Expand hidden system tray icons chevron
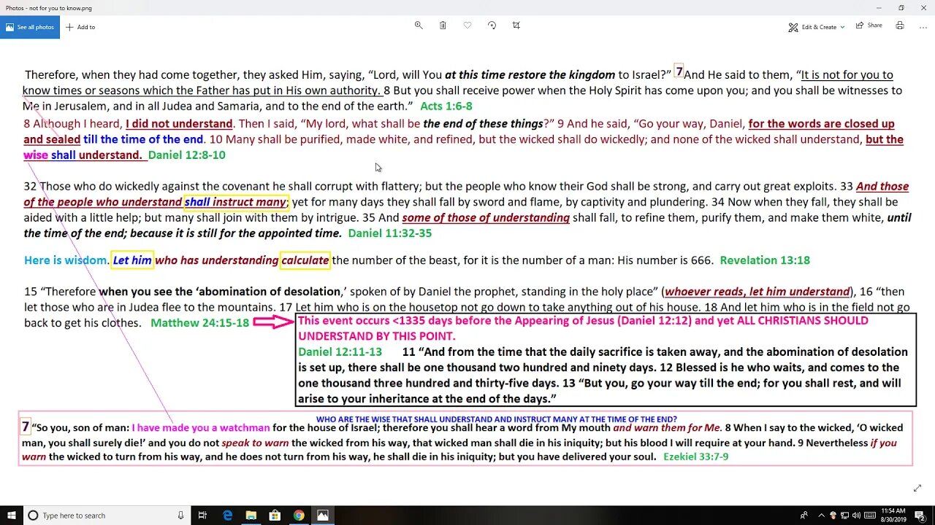Image resolution: width=935 pixels, height=525 pixels. [x=822, y=516]
